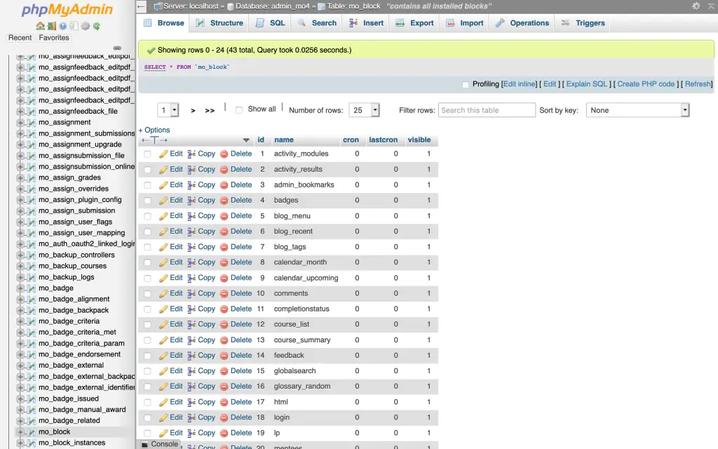Select the row checkbox for activity_modules
Screen dimensions: 718x449
point(148,154)
